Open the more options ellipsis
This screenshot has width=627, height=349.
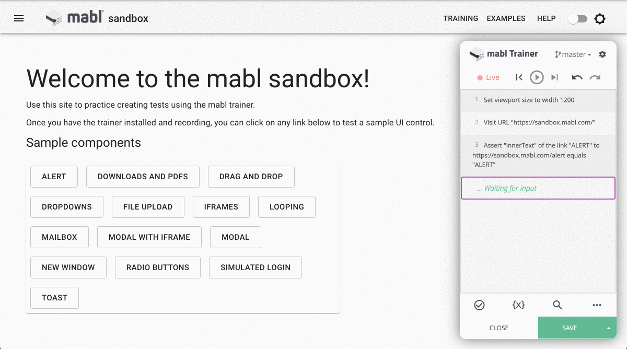pyautogui.click(x=597, y=305)
